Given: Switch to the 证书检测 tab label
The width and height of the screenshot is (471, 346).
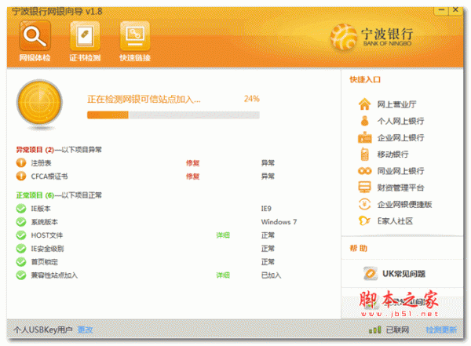Looking at the screenshot, I should [x=85, y=58].
